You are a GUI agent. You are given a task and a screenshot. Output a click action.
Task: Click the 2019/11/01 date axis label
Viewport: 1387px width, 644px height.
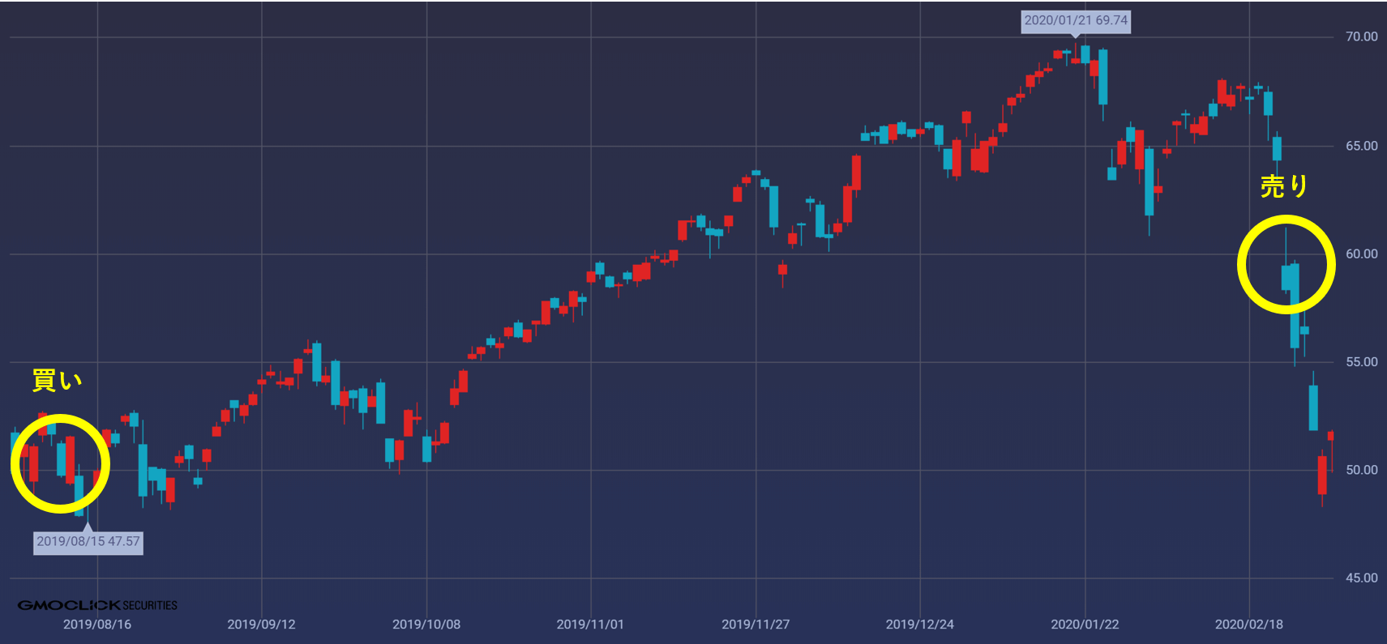point(590,625)
